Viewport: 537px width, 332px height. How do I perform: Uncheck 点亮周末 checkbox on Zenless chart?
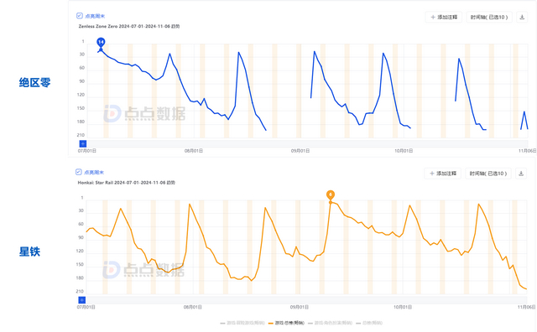[80, 16]
